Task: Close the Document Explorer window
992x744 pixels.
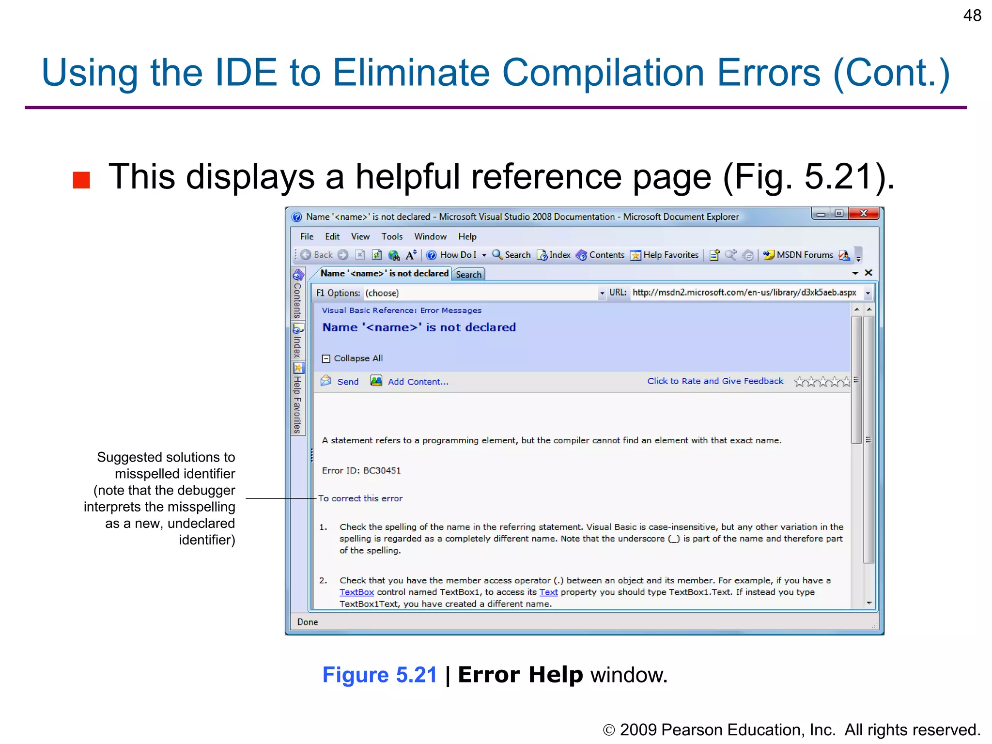Action: point(864,214)
